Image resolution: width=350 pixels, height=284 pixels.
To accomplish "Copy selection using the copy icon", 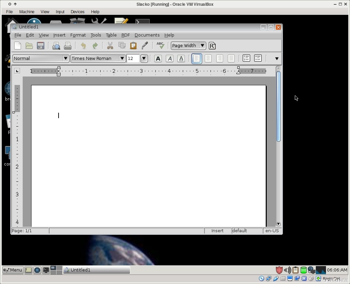I will pyautogui.click(x=122, y=46).
